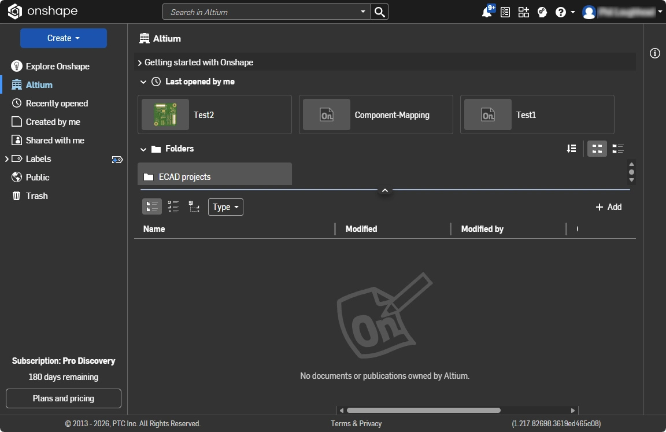Open the notifications bell
Screen dimensions: 666x432
coord(487,12)
